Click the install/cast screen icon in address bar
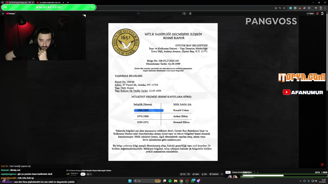The width and height of the screenshot is (328, 184). click(x=276, y=8)
